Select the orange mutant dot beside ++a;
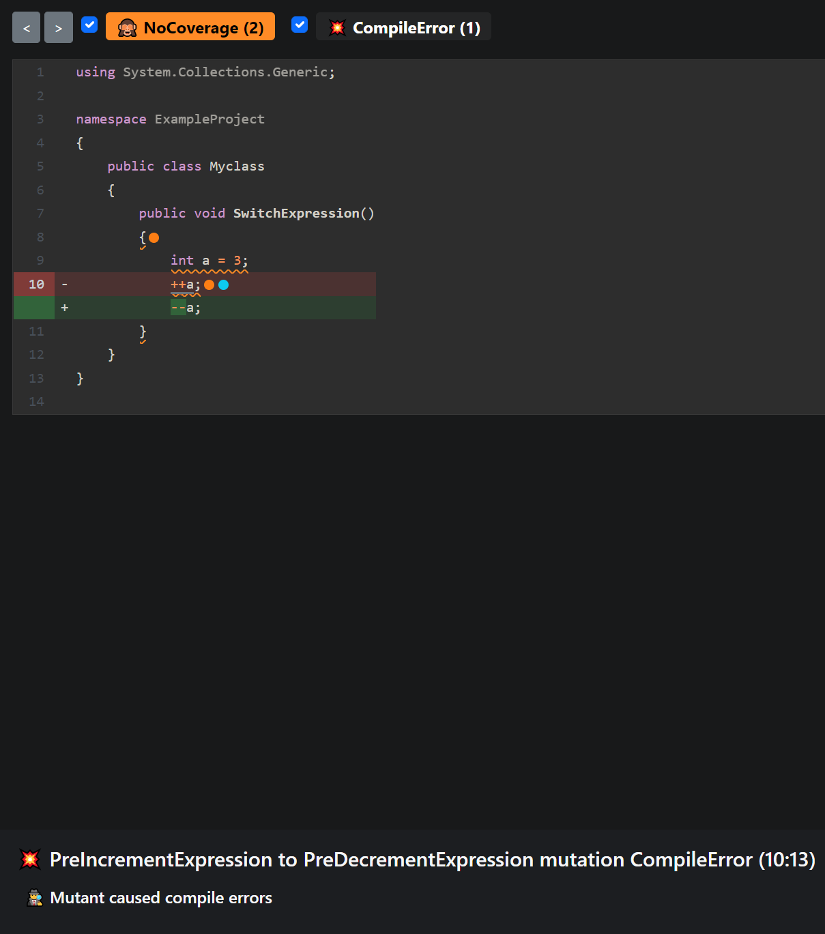This screenshot has width=825, height=934. 209,284
